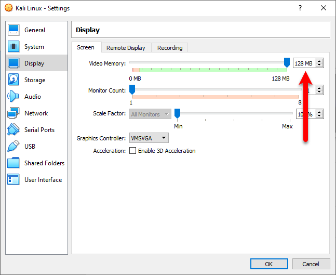The height and width of the screenshot is (275, 336).
Task: Open Audio settings
Action: (x=37, y=96)
